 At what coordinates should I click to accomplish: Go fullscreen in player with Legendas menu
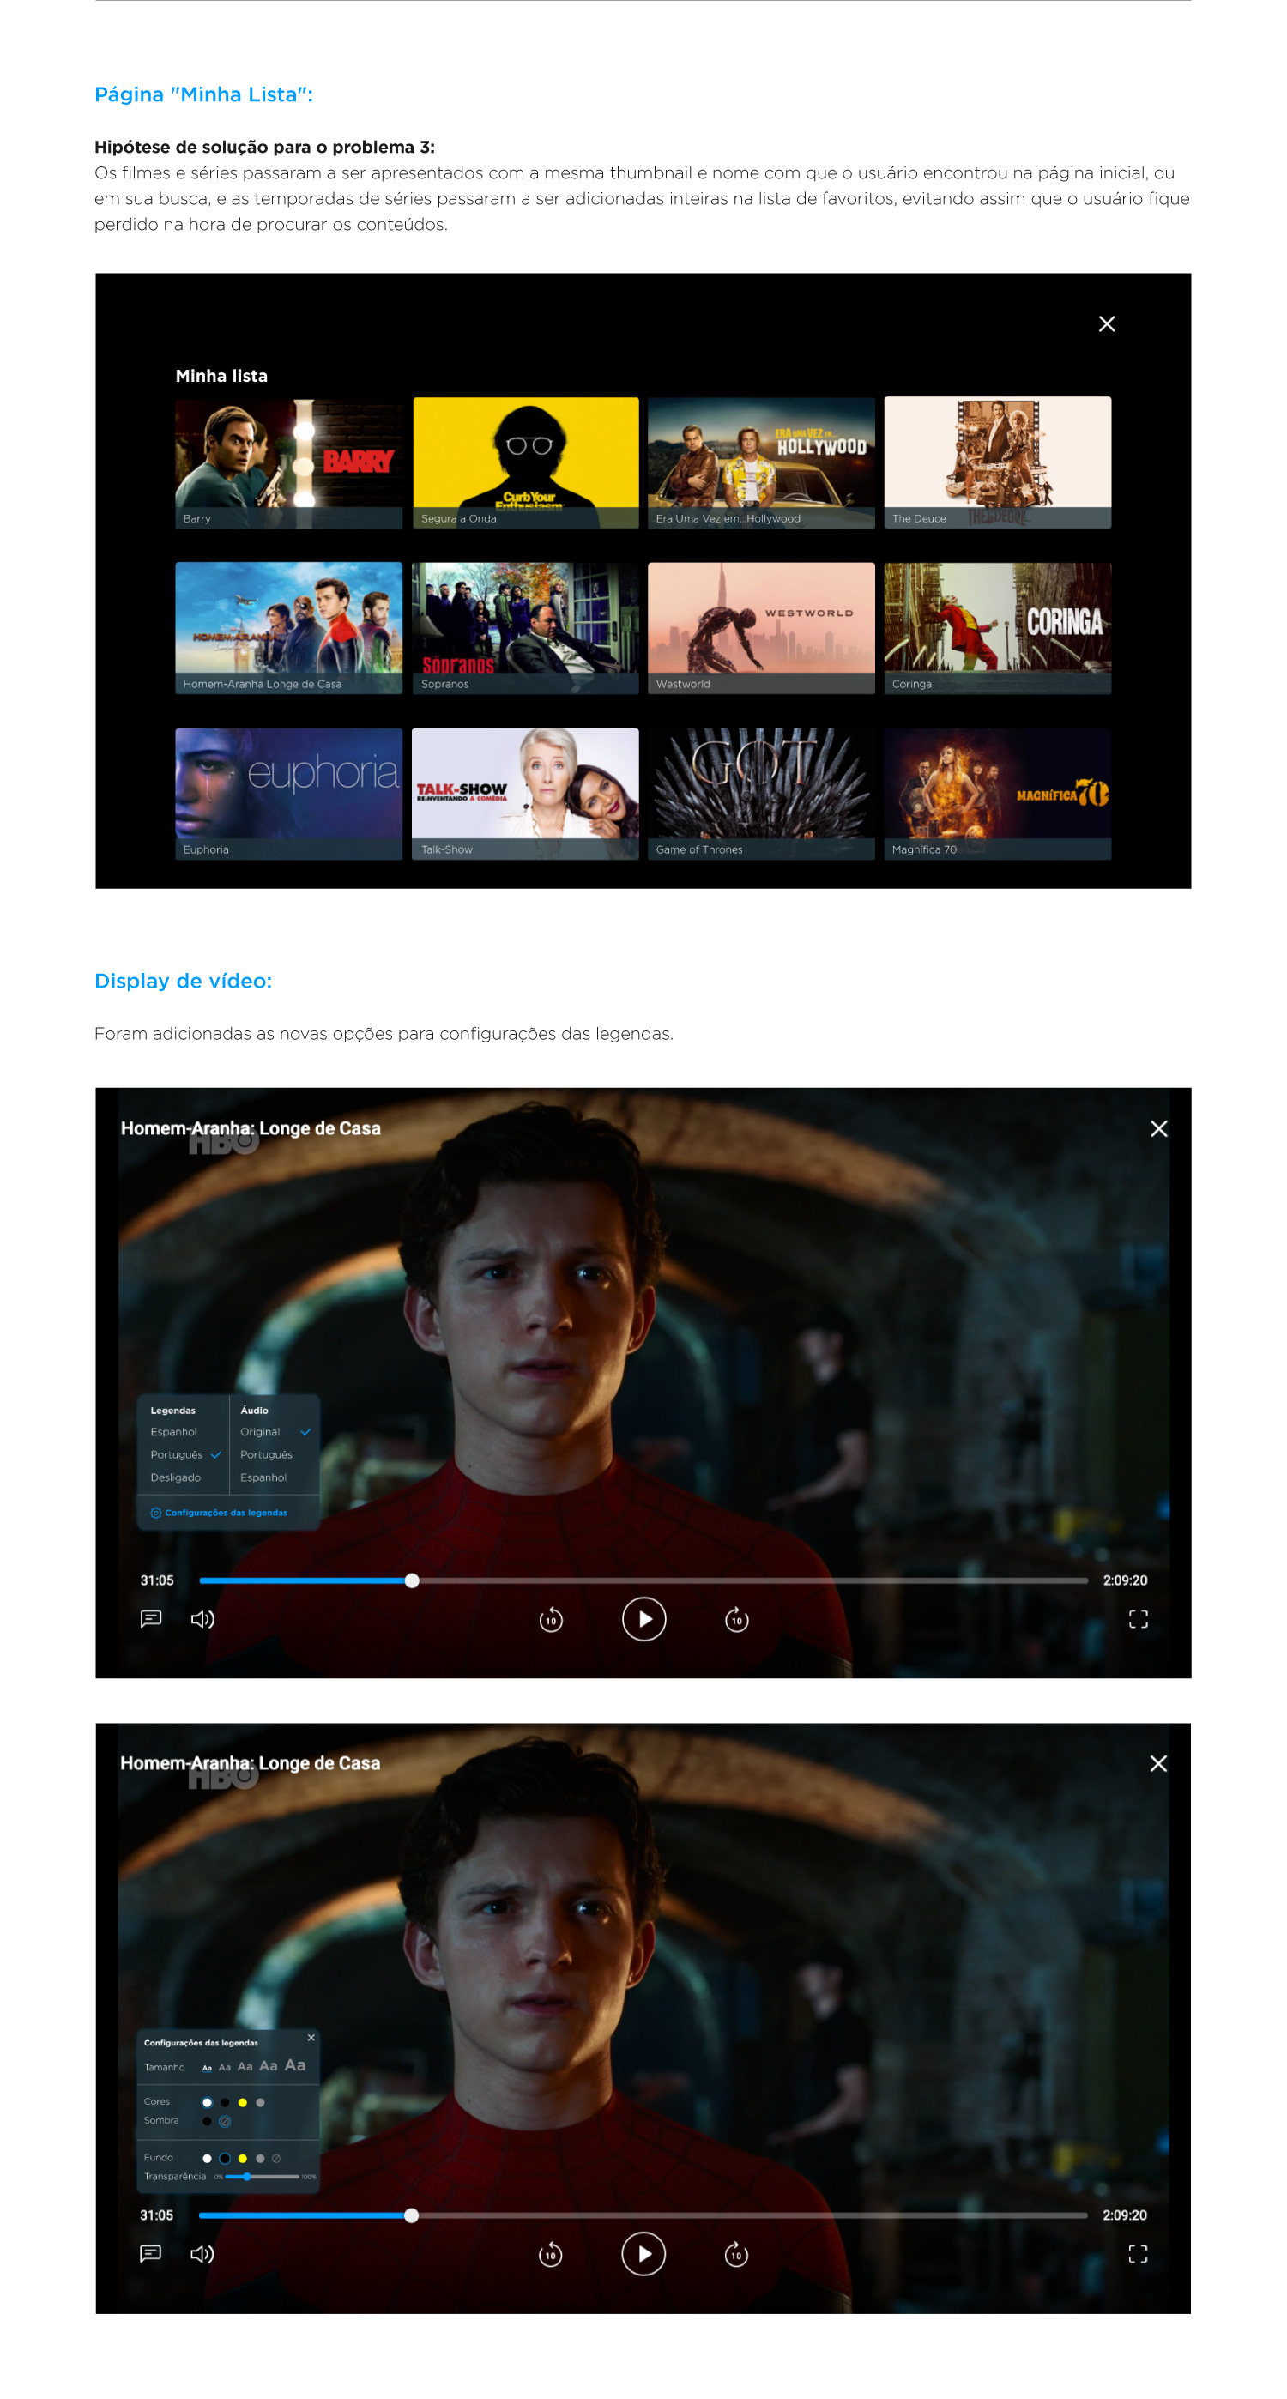tap(1138, 1618)
